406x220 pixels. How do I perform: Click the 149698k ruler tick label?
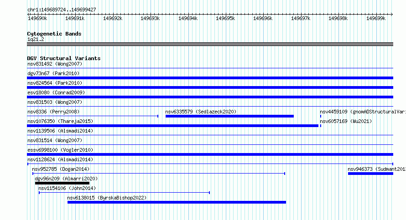338,18
